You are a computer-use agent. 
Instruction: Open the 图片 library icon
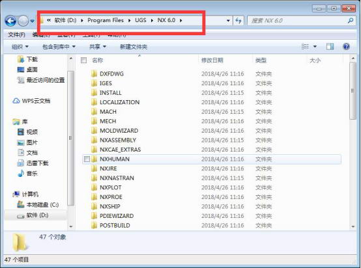click(x=21, y=142)
